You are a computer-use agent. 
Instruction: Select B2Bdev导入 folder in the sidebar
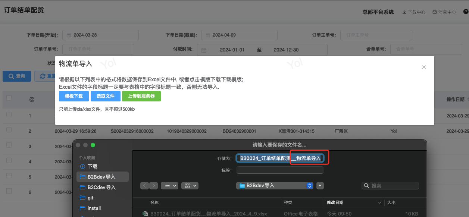tap(103, 177)
